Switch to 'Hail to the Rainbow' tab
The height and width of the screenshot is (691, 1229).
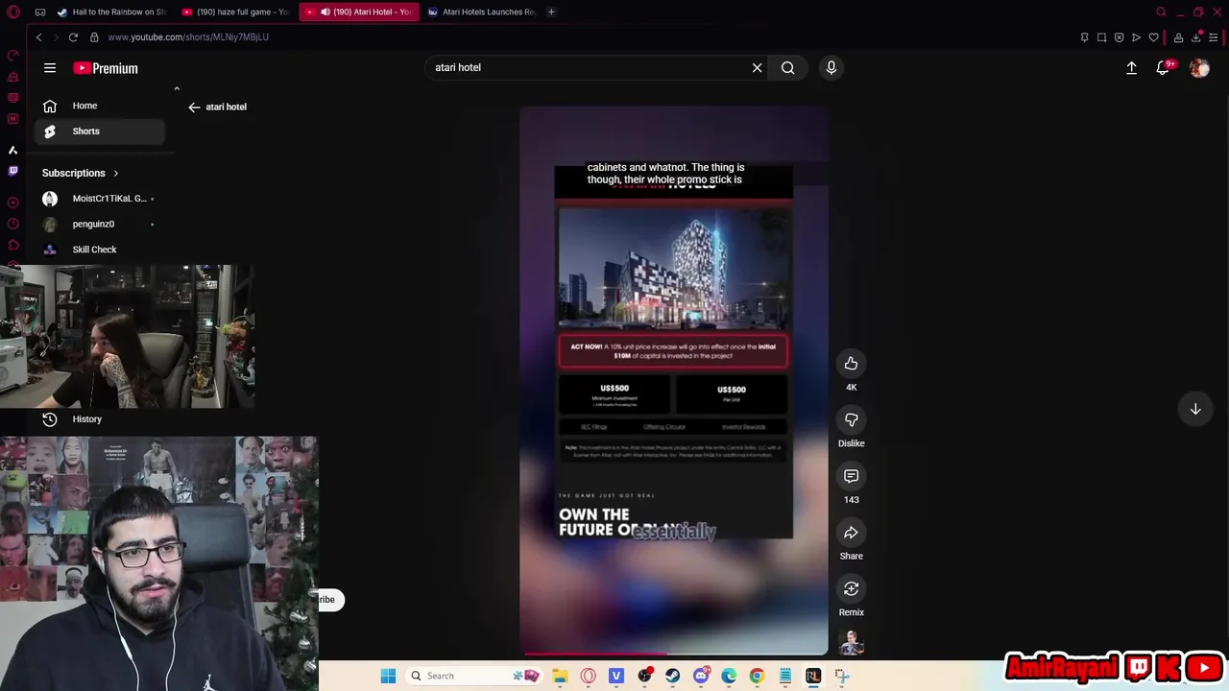tap(110, 12)
